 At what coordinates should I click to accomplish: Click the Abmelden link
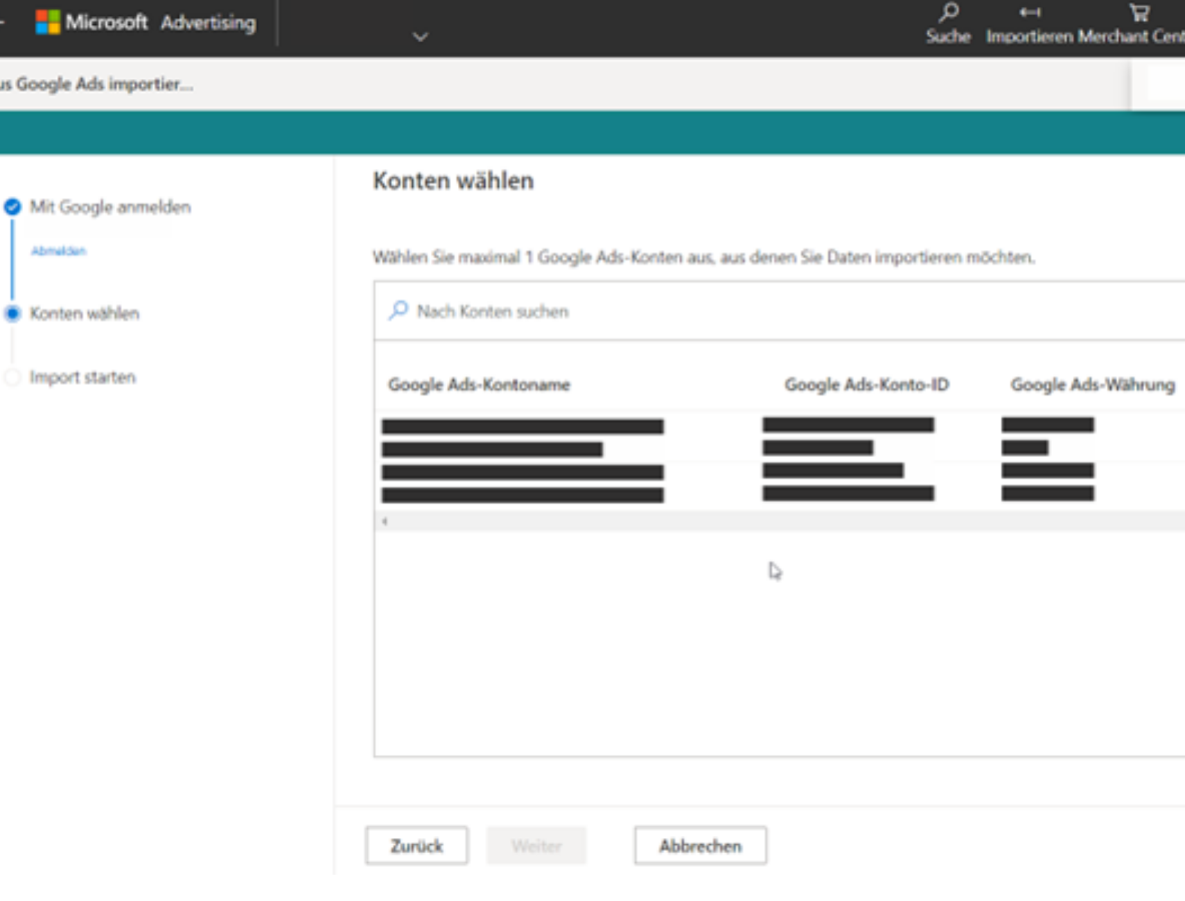point(58,251)
